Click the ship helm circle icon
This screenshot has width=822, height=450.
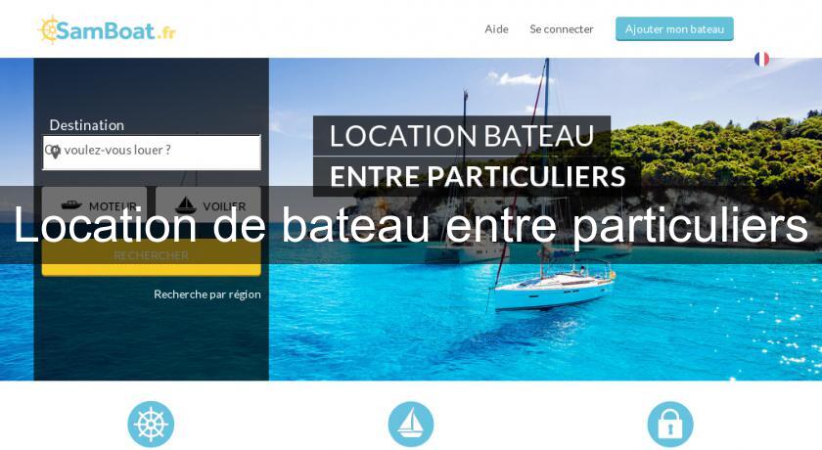pyautogui.click(x=151, y=424)
